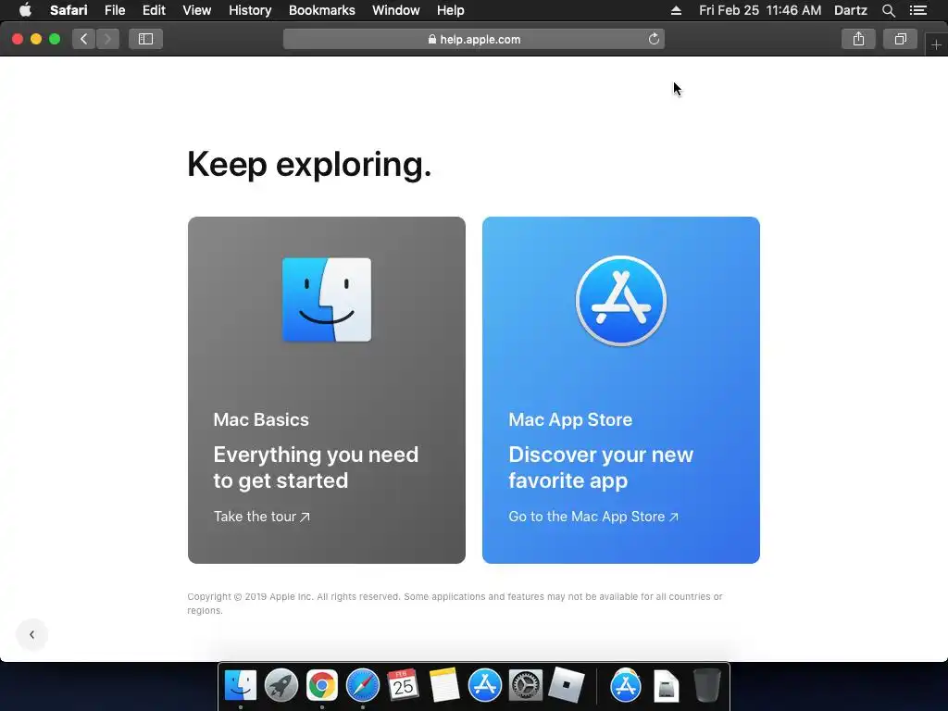Image resolution: width=948 pixels, height=711 pixels.
Task: Open App Store icon right of Dock divider
Action: 626,686
